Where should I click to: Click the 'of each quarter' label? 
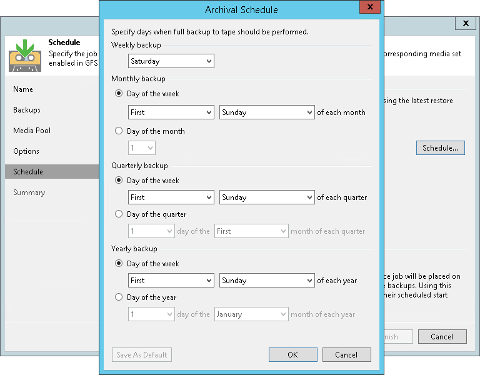tap(342, 197)
